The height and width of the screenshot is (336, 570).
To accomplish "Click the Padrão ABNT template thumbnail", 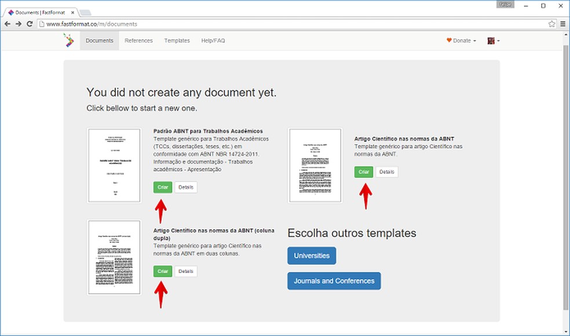I will [114, 166].
